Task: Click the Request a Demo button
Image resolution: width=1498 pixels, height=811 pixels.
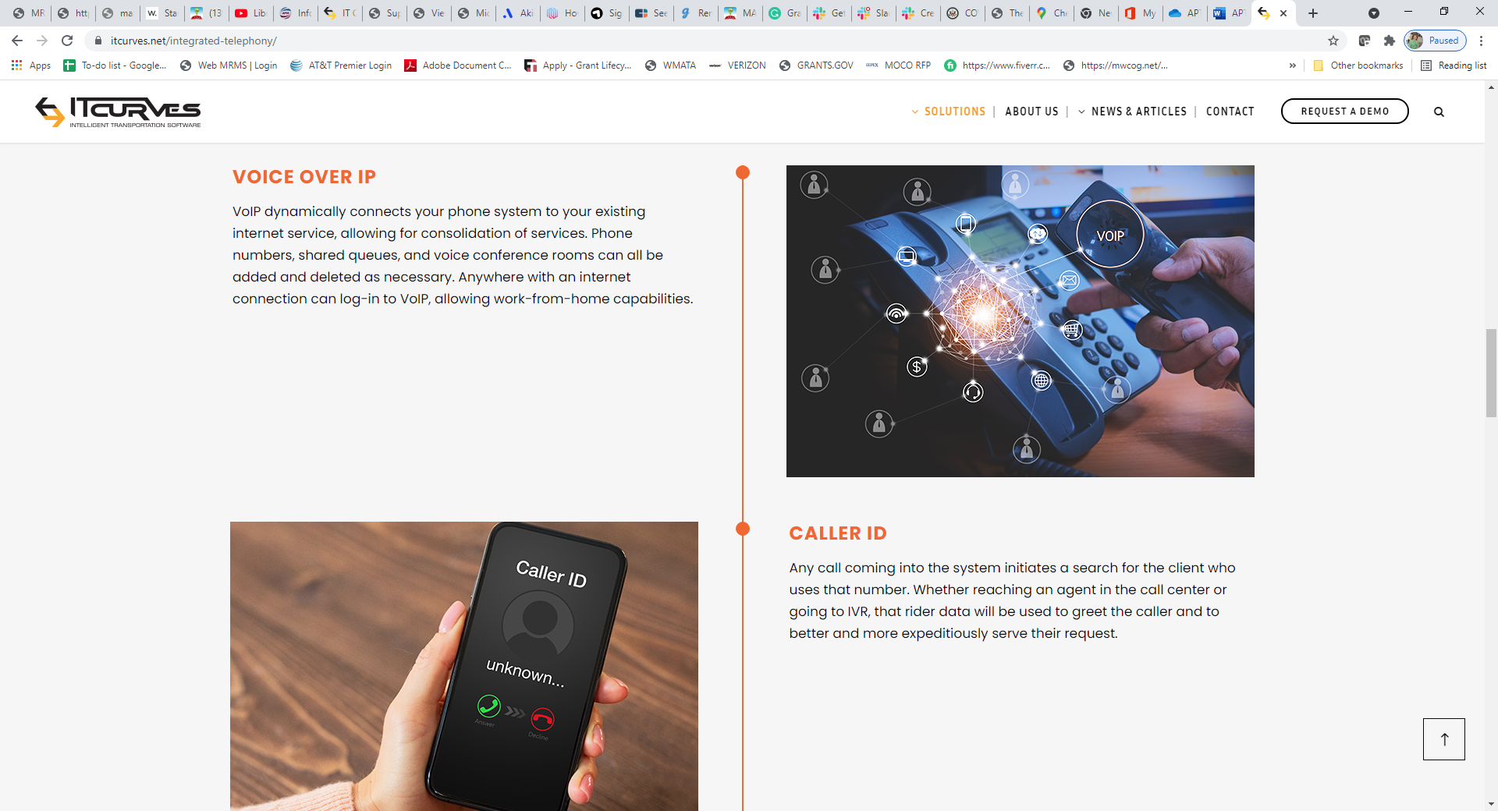Action: tap(1344, 112)
